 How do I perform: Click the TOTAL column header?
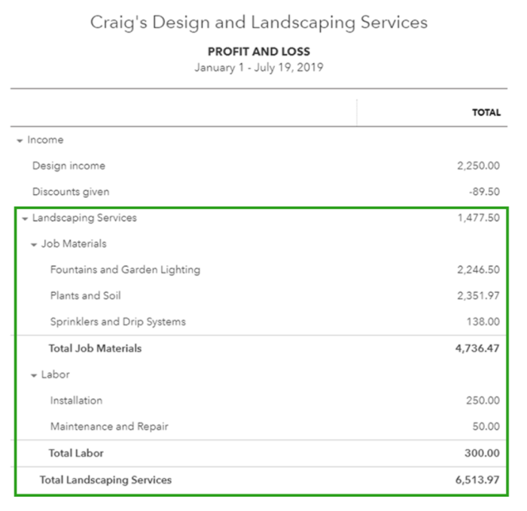point(486,113)
